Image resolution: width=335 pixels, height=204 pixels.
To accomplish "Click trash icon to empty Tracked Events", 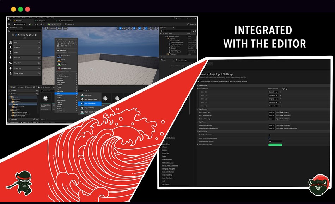I will [286, 89].
